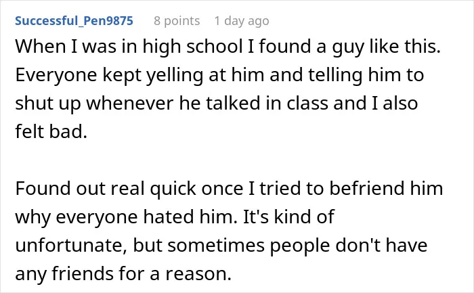Screen dimensions: 474x293
Task: Click the '8 points' score label
Action: [x=177, y=21]
